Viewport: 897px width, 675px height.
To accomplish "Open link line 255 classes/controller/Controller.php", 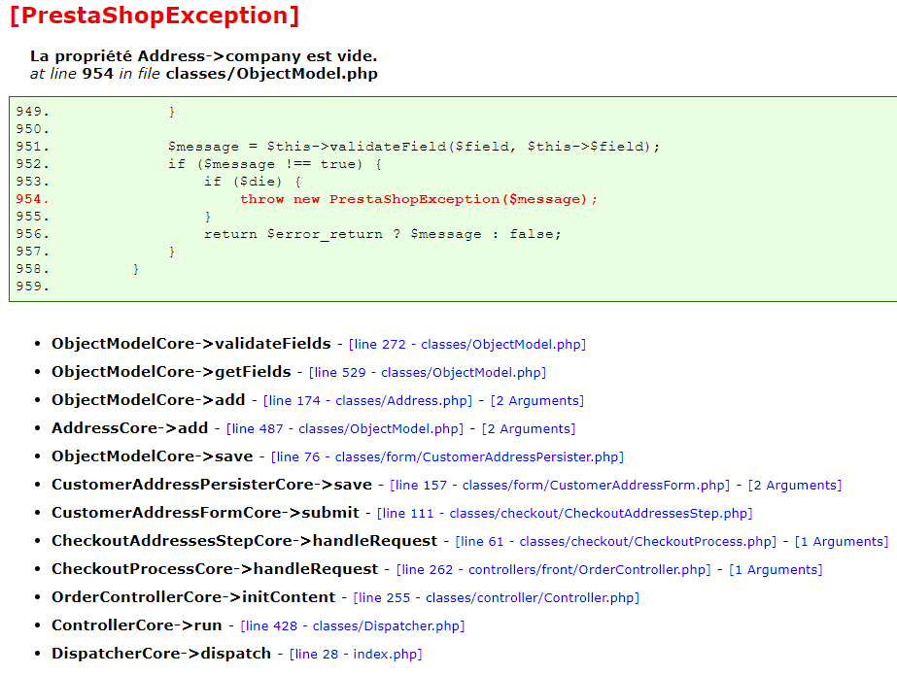I will pos(497,598).
